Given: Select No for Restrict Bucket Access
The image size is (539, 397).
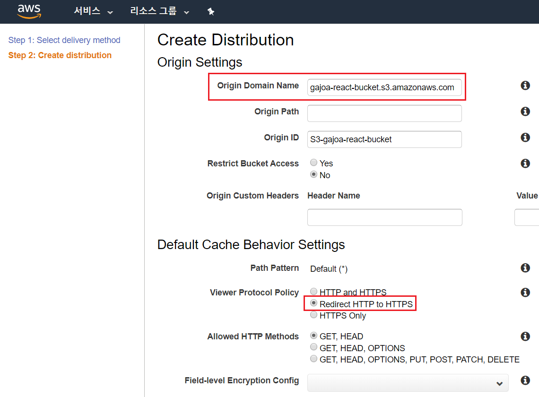Looking at the screenshot, I should tap(313, 174).
